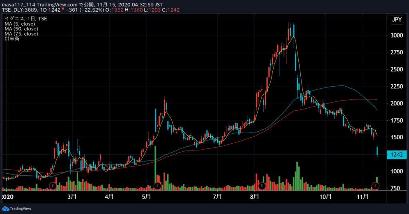The image size is (409, 214).
Task: Click the 2500 price axis label
Action: tap(397, 69)
